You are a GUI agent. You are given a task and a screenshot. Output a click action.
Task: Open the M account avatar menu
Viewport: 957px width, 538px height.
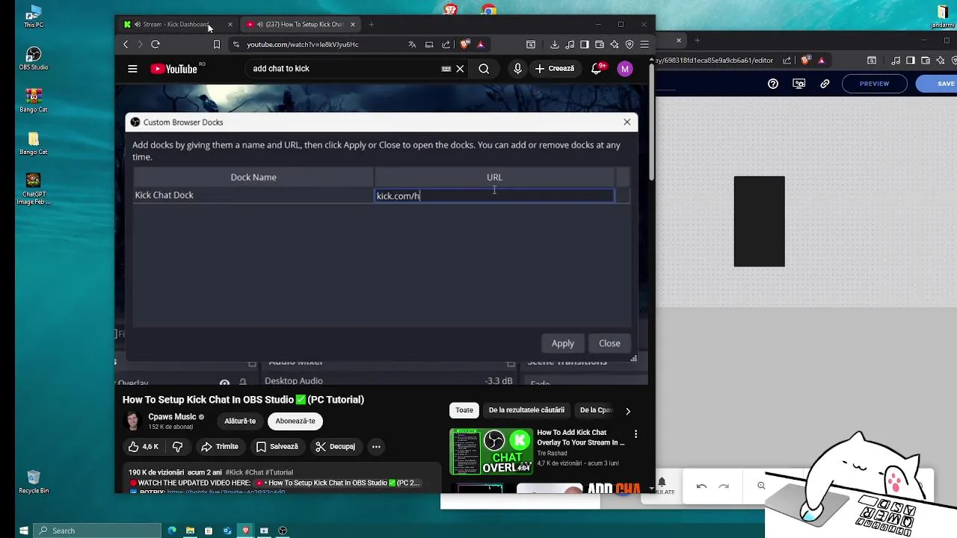point(625,69)
